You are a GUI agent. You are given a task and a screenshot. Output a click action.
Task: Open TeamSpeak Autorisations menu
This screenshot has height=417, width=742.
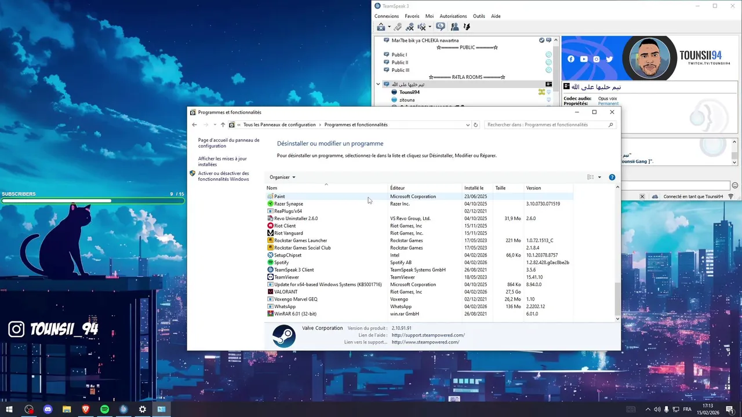(x=453, y=16)
